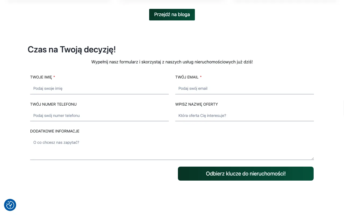Click the TWÓJ NUMER TELEFONU label
Screen dimensions: 344x215
tap(53, 104)
